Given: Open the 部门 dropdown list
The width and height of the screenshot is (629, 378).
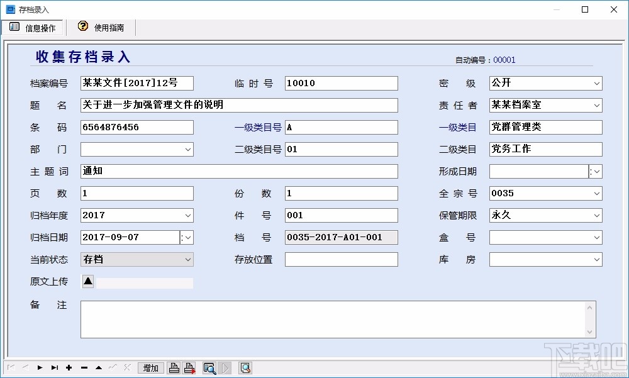Looking at the screenshot, I should [187, 150].
